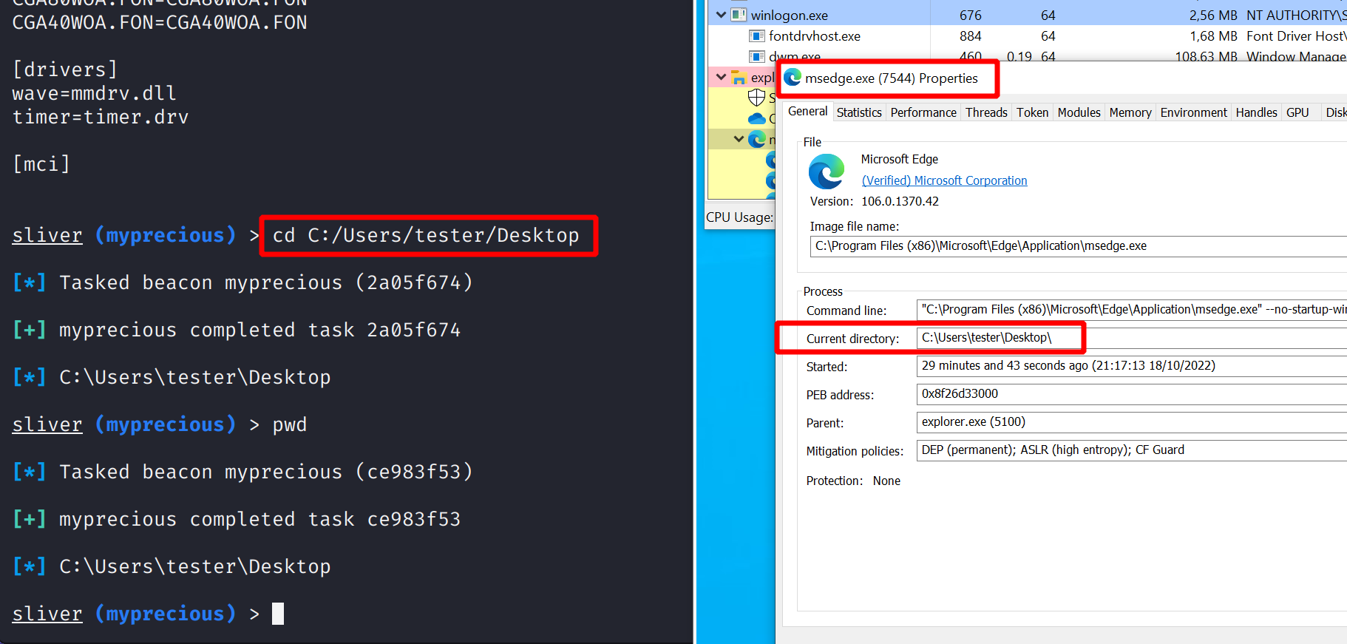This screenshot has width=1347, height=644.
Task: Open the Performance tab
Action: pos(923,112)
